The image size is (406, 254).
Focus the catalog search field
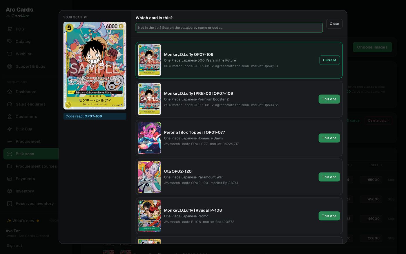229,28
